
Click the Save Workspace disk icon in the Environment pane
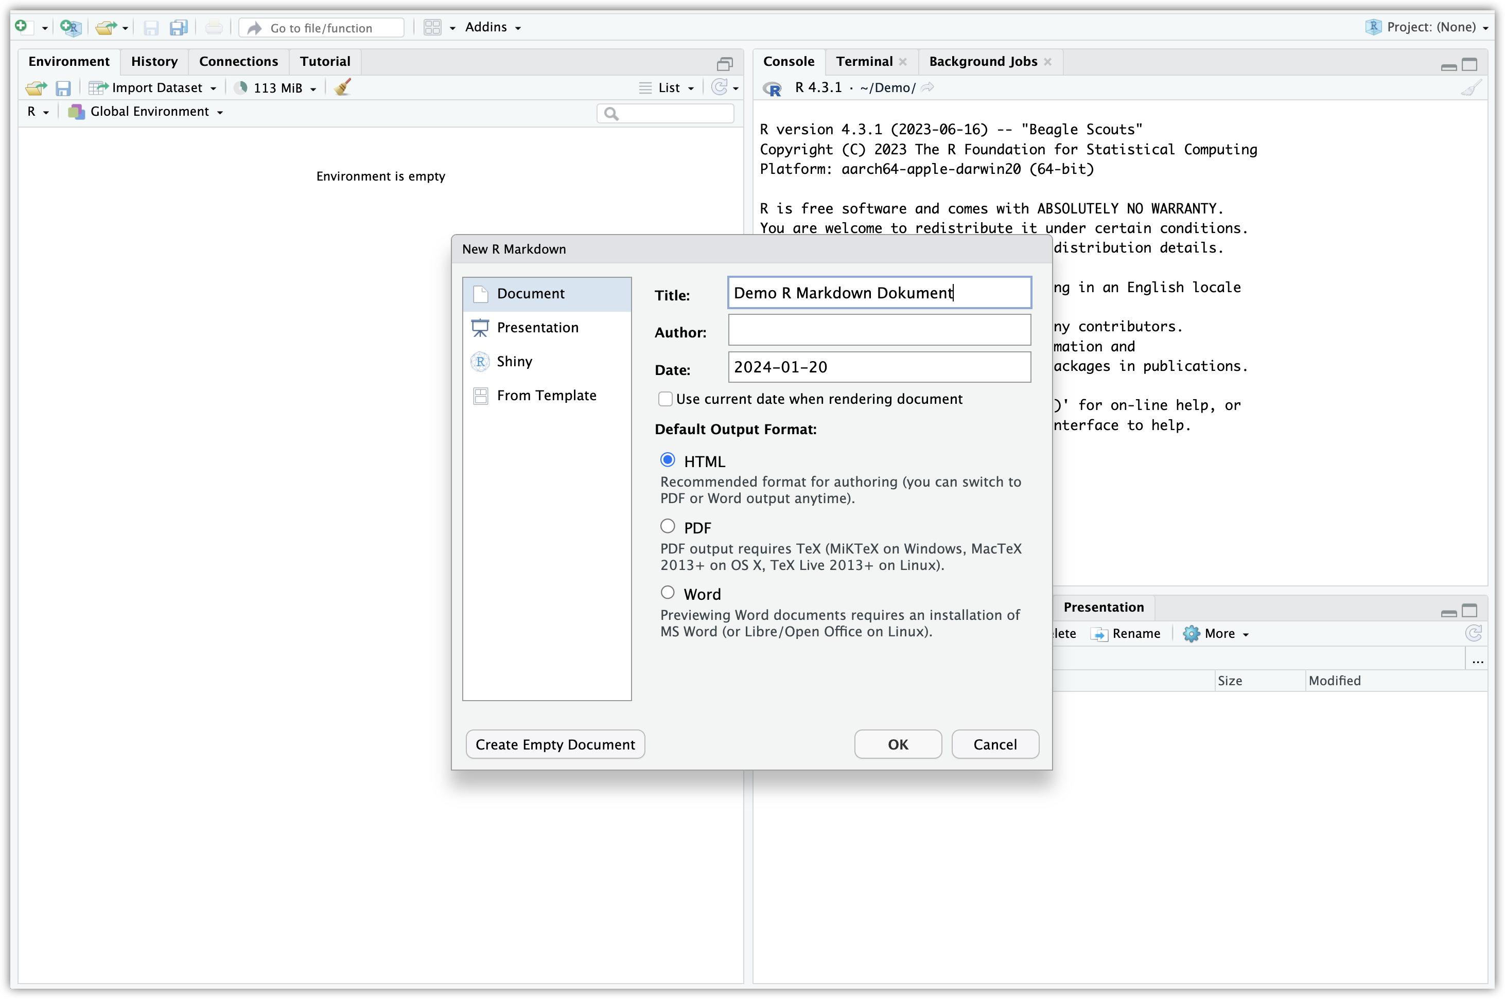(63, 88)
